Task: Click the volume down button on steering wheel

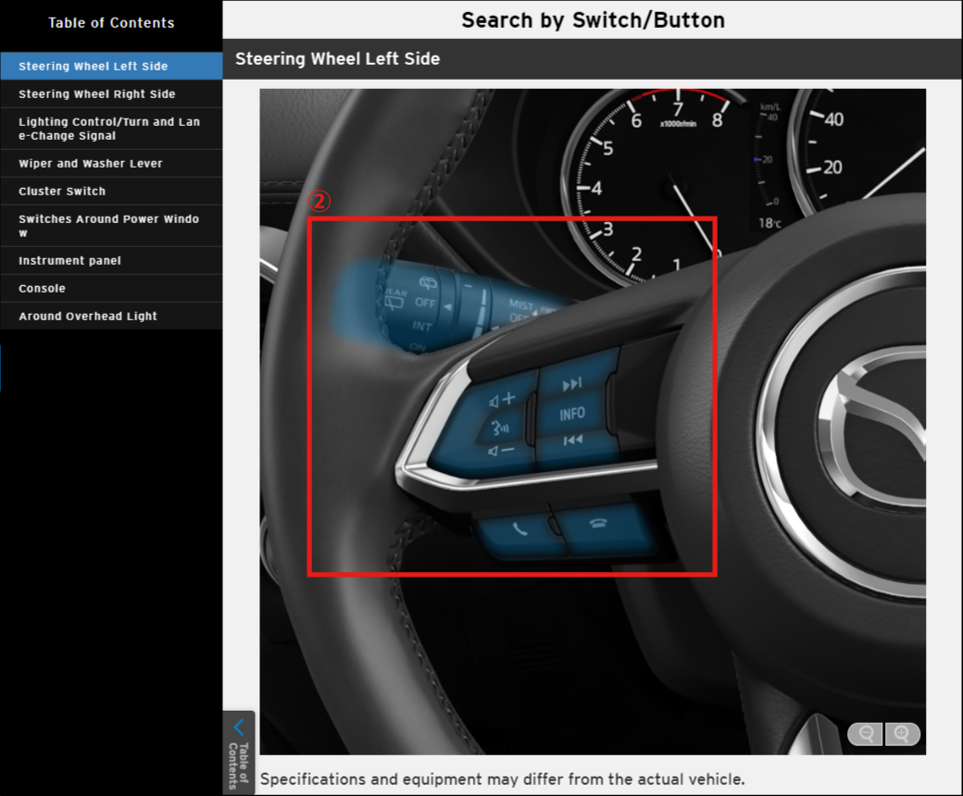Action: (501, 451)
